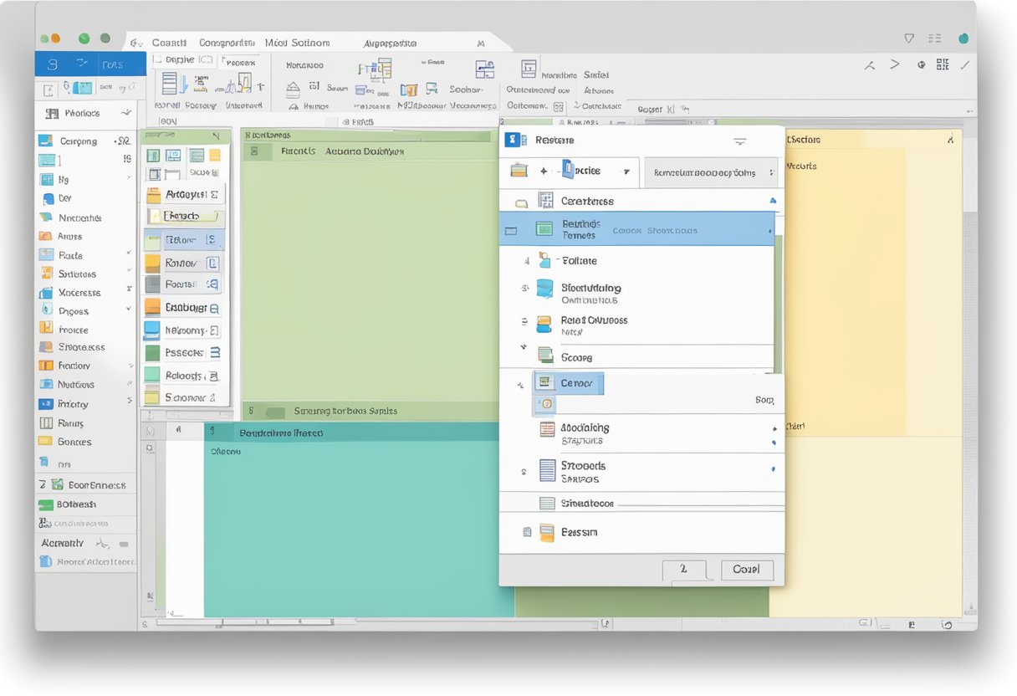This screenshot has width=1017, height=696.
Task: Click the teal circle icon at top-right corner
Action: [x=963, y=38]
